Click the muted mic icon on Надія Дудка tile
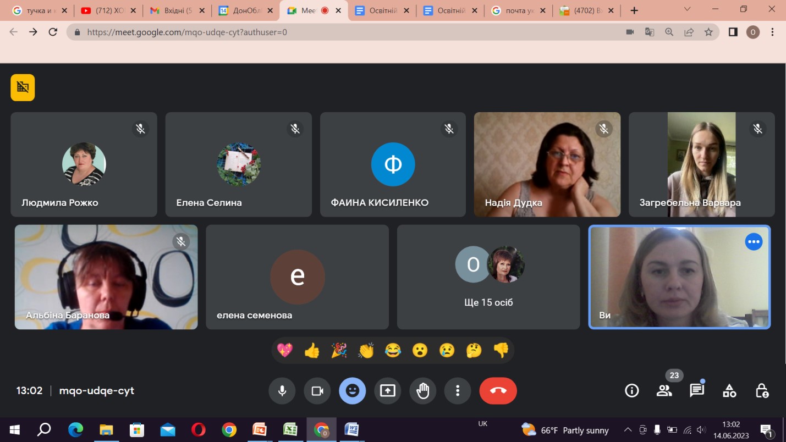Image resolution: width=786 pixels, height=442 pixels. (604, 129)
